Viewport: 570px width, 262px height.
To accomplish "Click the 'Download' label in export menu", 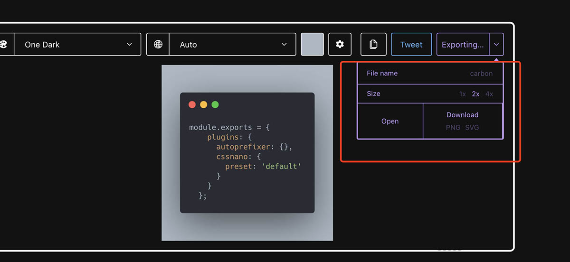I will pyautogui.click(x=462, y=115).
